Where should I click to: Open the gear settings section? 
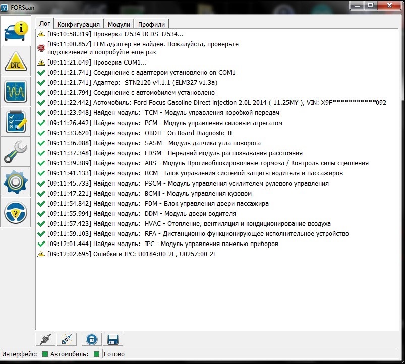click(x=16, y=182)
